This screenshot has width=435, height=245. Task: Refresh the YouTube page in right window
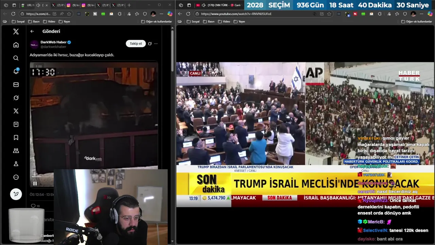click(x=188, y=14)
